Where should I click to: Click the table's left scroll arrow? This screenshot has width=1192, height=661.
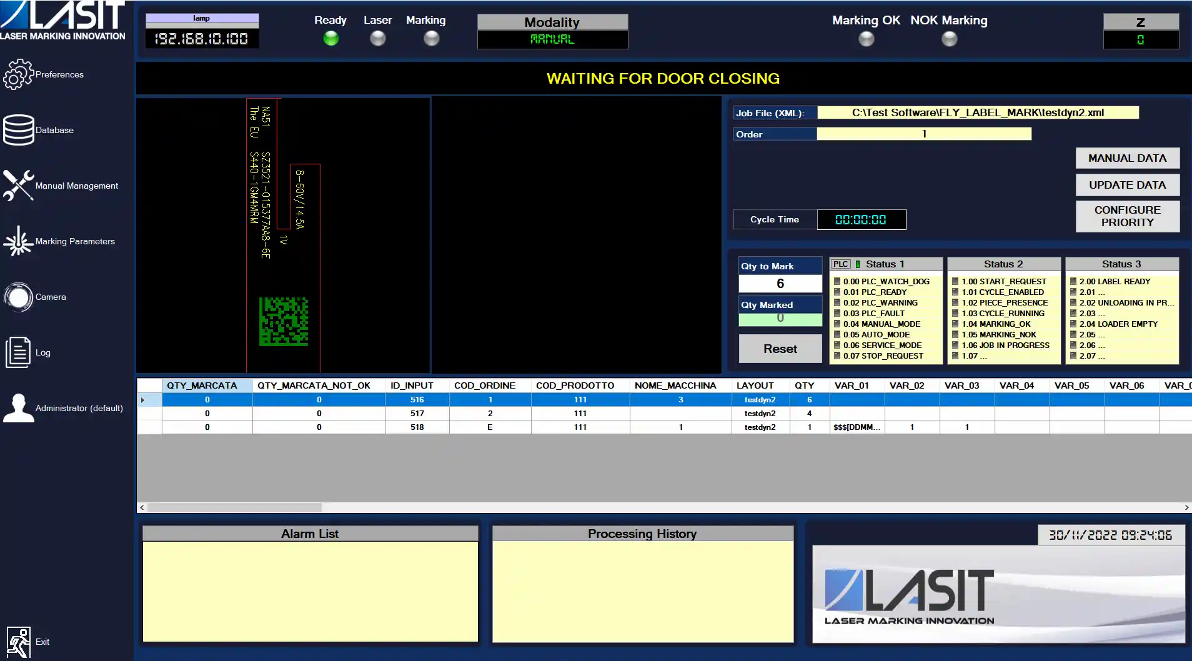(x=142, y=508)
